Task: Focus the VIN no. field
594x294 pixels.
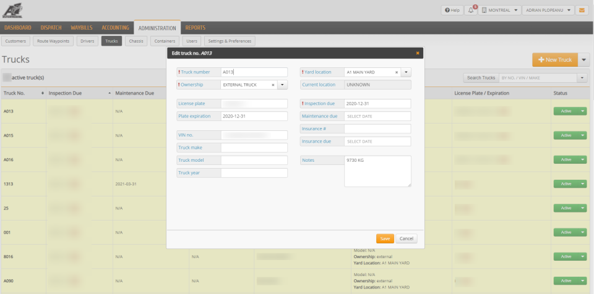Action: (254, 135)
